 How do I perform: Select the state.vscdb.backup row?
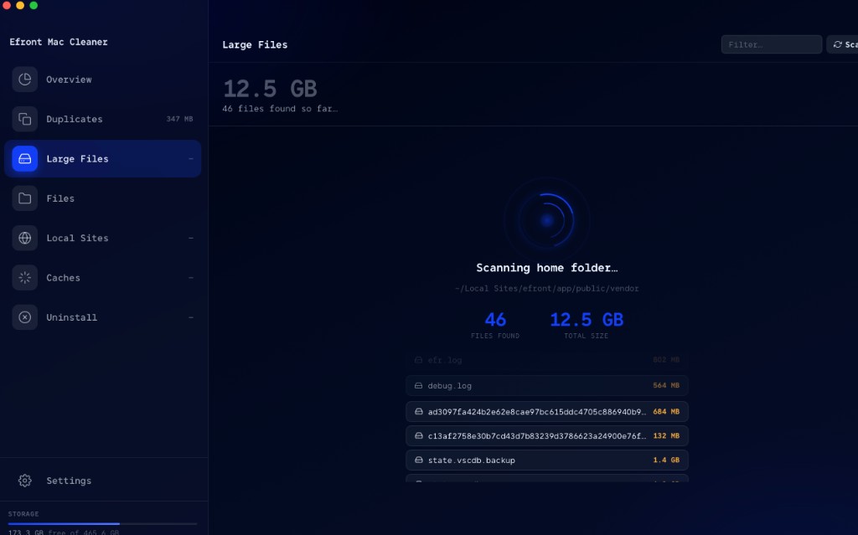click(546, 460)
